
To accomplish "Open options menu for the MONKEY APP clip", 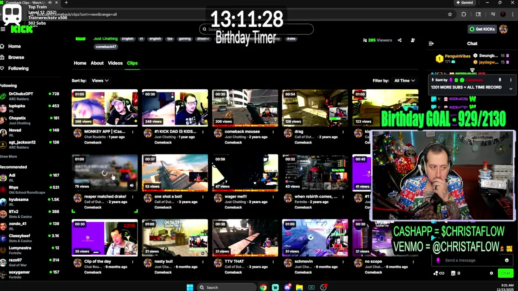I will point(133,132).
